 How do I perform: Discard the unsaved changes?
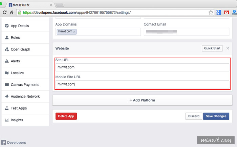[194, 116]
